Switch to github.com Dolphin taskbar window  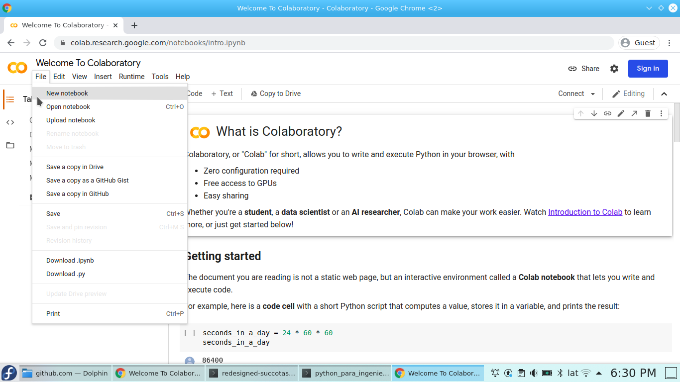pos(65,373)
